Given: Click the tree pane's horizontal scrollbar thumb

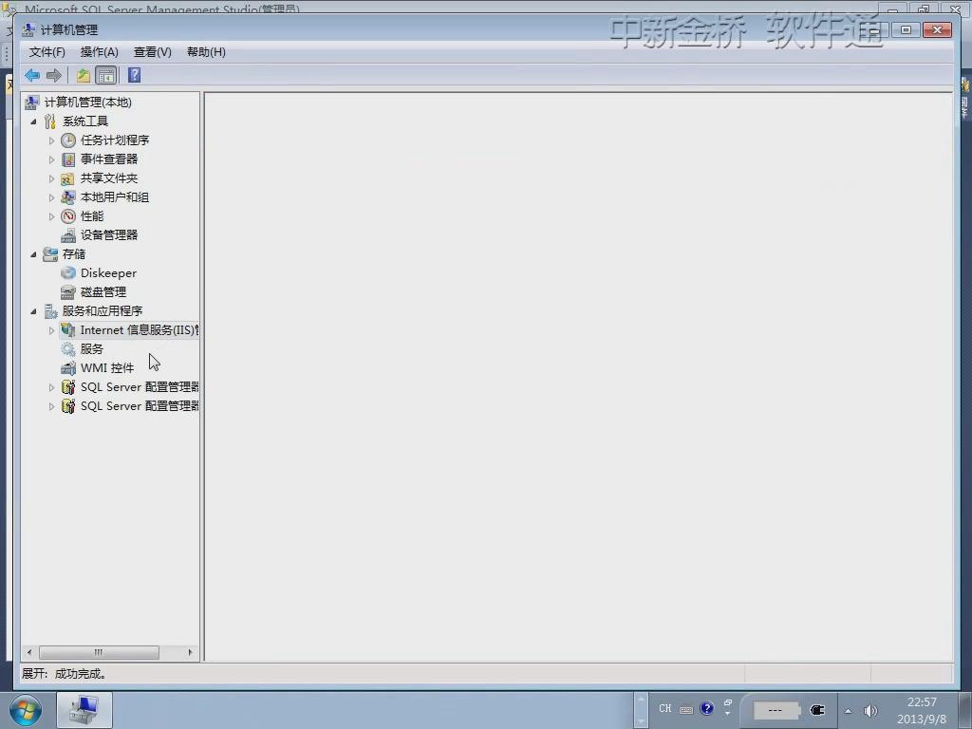Looking at the screenshot, I should pos(99,652).
